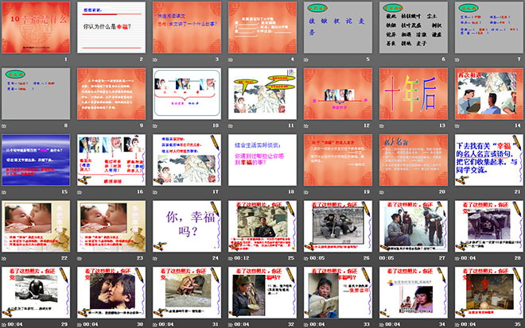Image resolution: width=525 pixels, height=328 pixels.
Task: Select slide 22 mother kissing baby photo
Action: point(36,226)
